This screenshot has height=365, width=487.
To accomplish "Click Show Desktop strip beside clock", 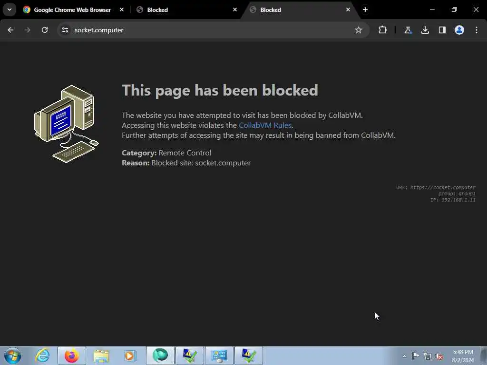I will click(x=484, y=355).
